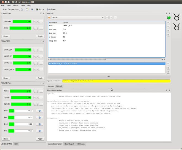Viewport: 182px width, 150px height.
Task: Switch to the /OH tab
Action: click(x=16, y=144)
